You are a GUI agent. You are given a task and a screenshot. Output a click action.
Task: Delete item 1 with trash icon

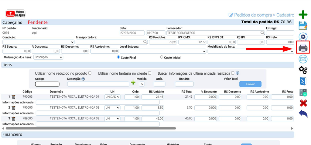click(x=13, y=97)
